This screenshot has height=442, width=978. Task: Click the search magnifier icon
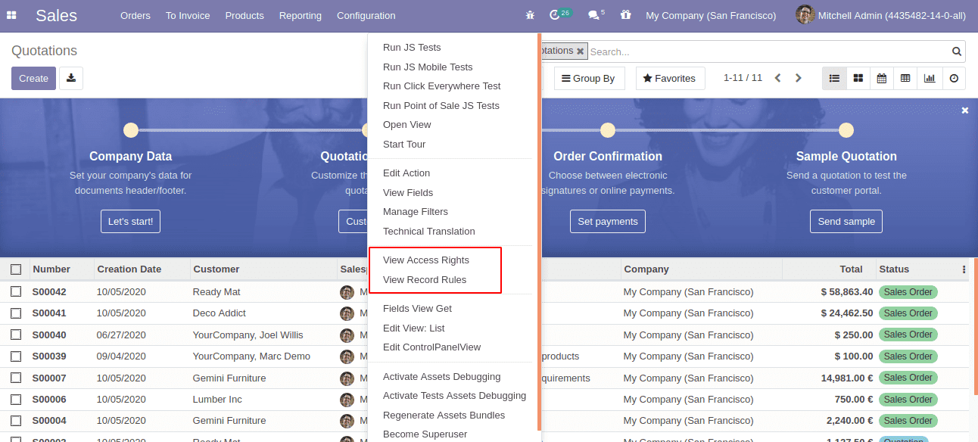[x=957, y=51]
